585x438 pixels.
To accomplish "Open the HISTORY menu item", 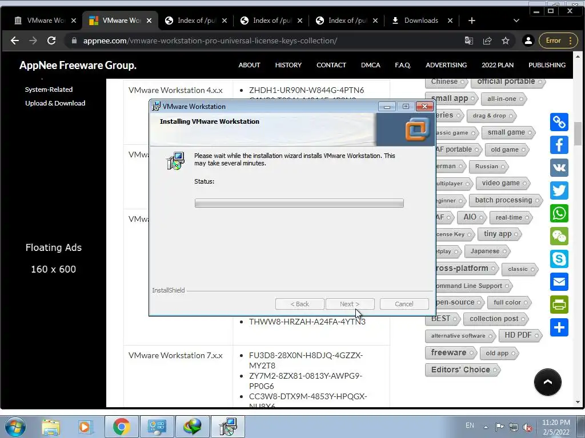I will pos(288,65).
